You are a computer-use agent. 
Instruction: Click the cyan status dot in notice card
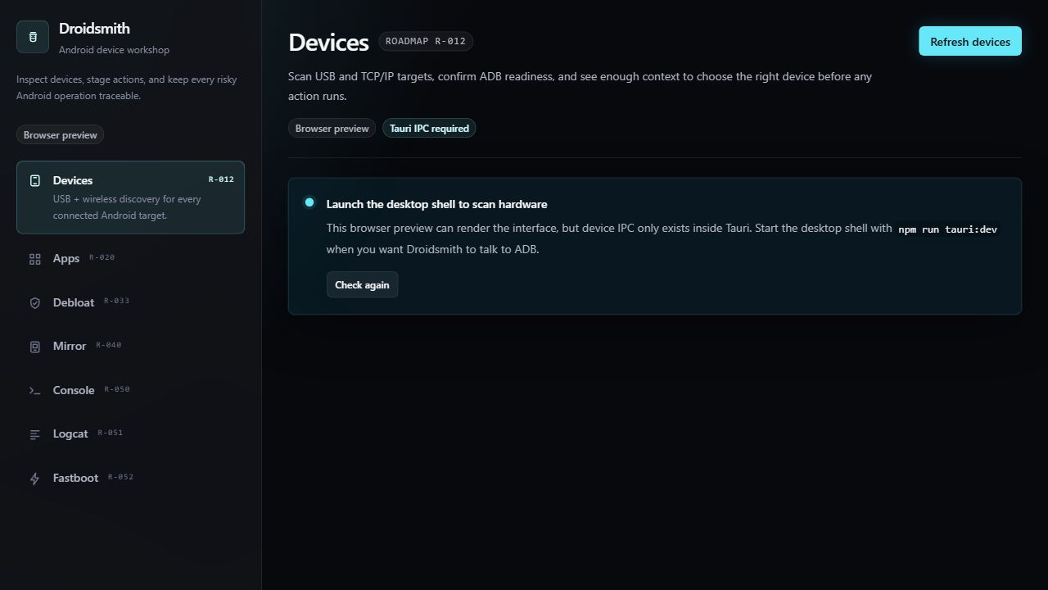[309, 202]
